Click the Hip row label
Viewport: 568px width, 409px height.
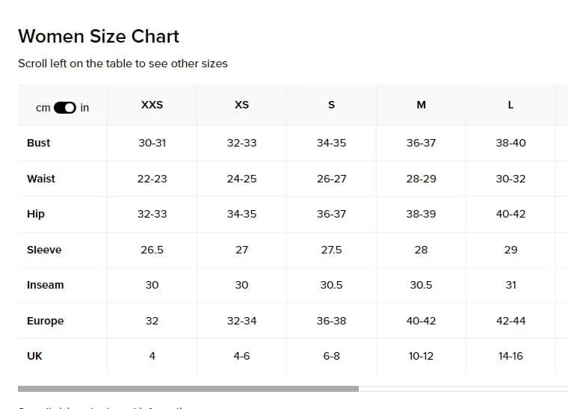(36, 214)
